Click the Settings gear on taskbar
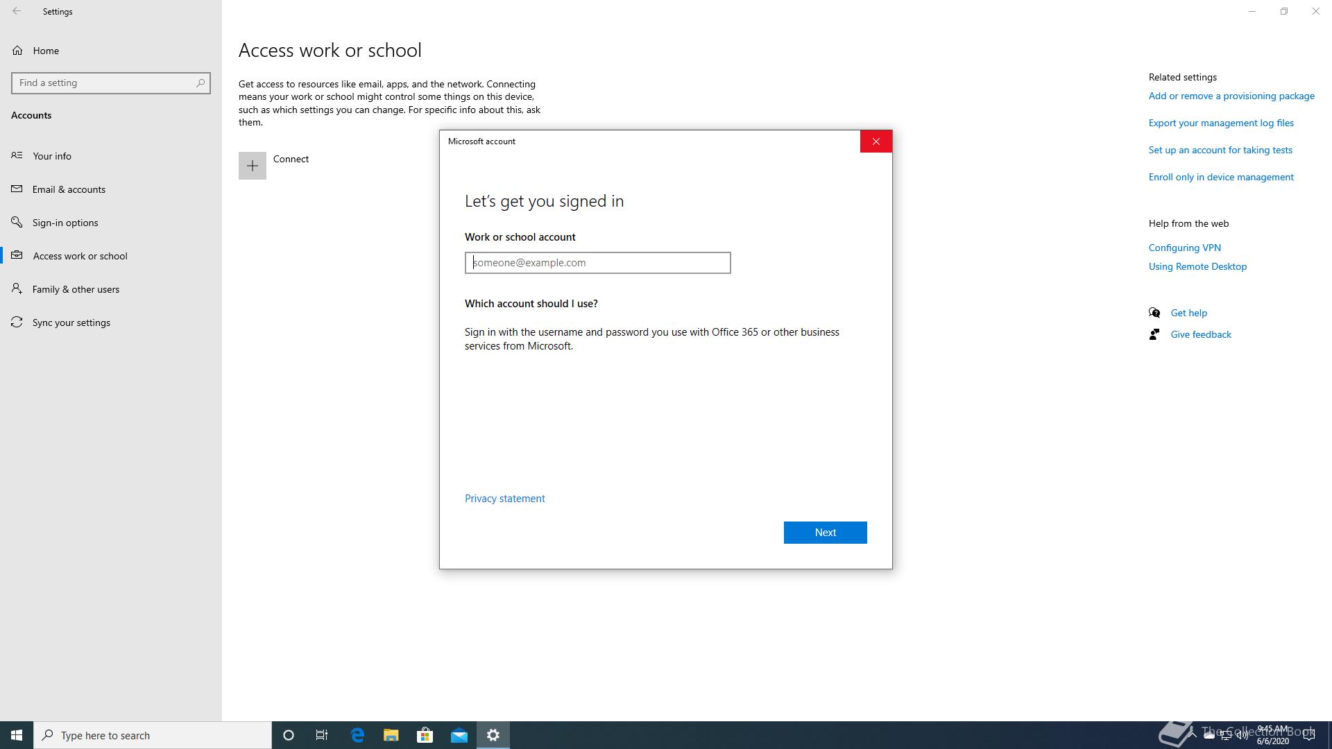The image size is (1332, 749). 493,735
